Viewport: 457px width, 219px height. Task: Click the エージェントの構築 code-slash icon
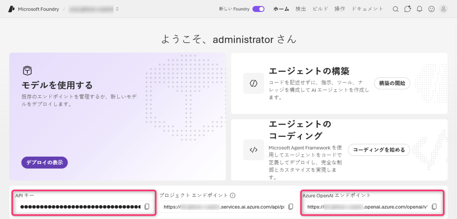click(254, 83)
